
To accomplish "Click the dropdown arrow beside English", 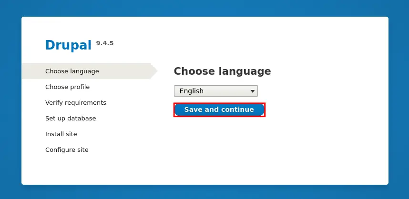I will click(252, 91).
